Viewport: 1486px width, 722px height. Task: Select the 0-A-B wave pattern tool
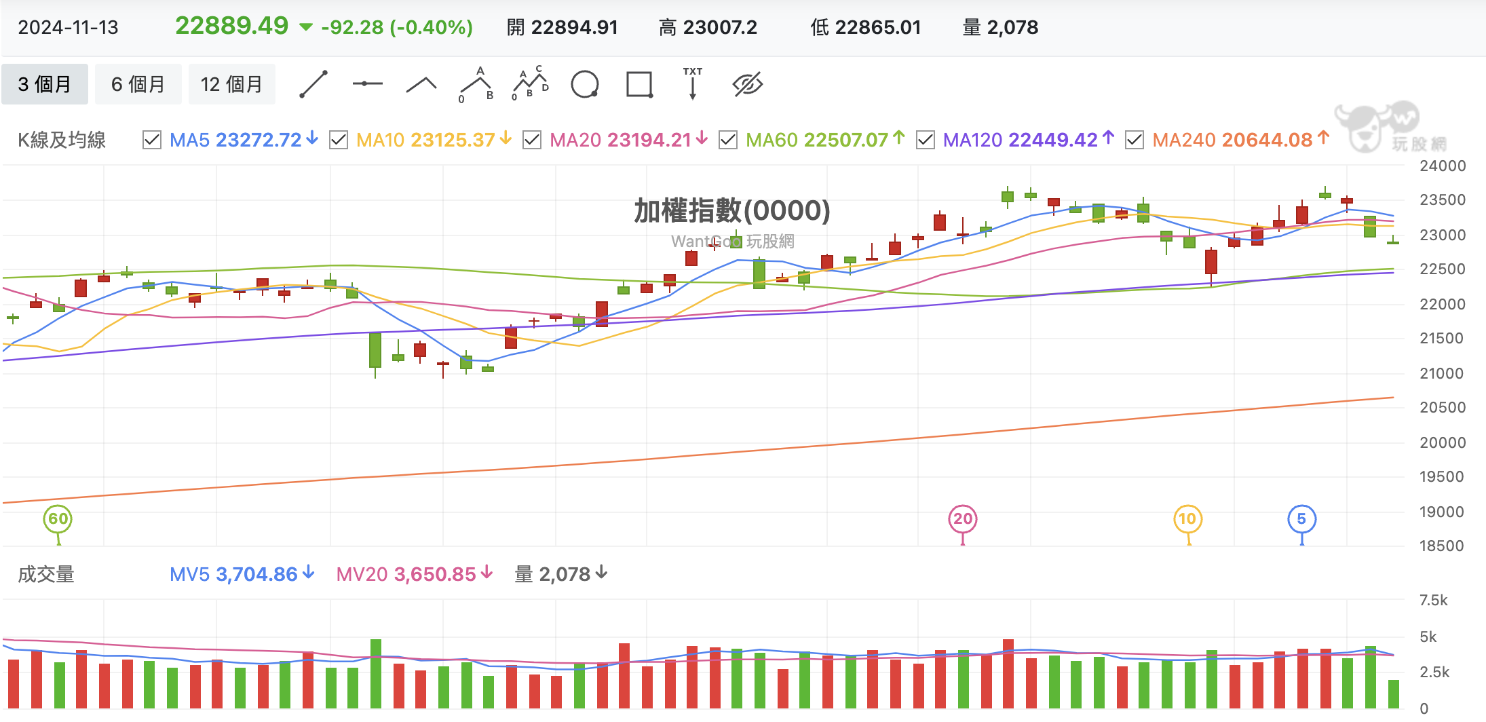click(x=476, y=84)
